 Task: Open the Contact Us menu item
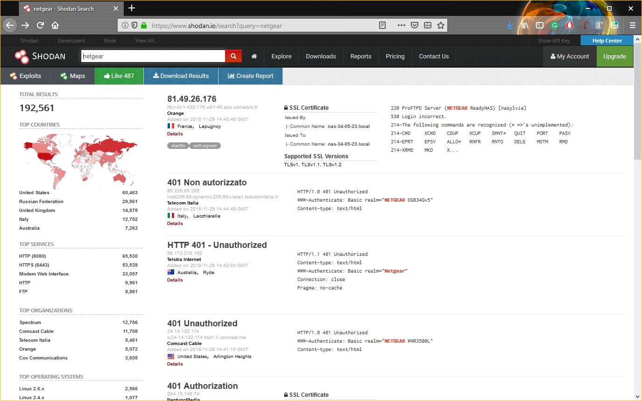(434, 56)
